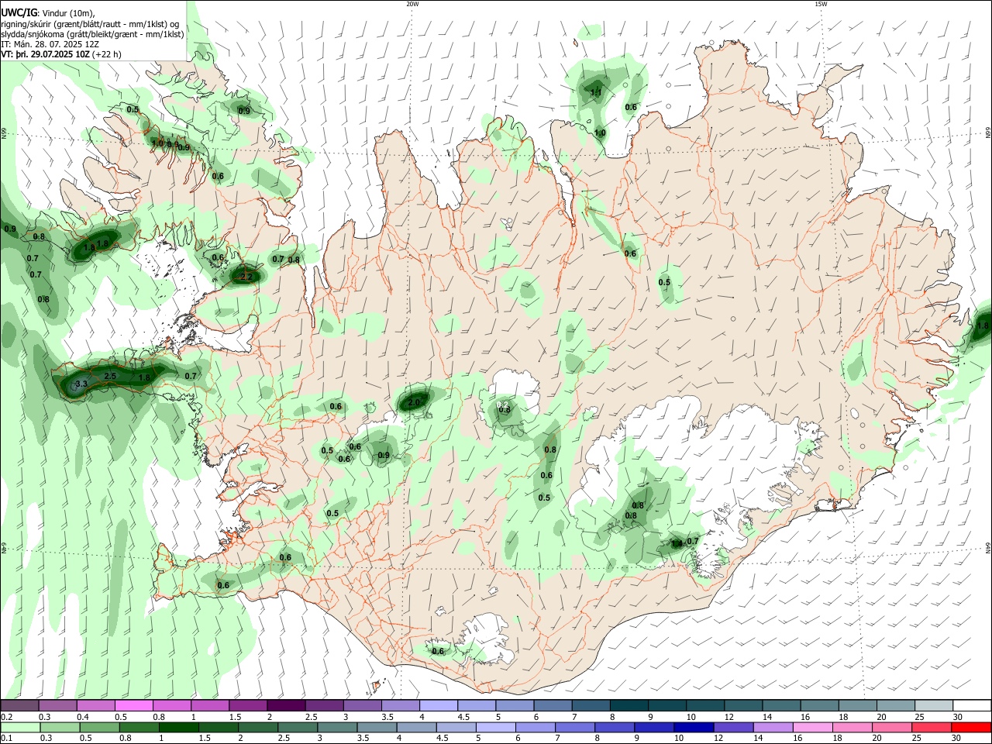Click the "4.5" label in the top legend row
The width and height of the screenshot is (992, 744).
[x=463, y=717]
